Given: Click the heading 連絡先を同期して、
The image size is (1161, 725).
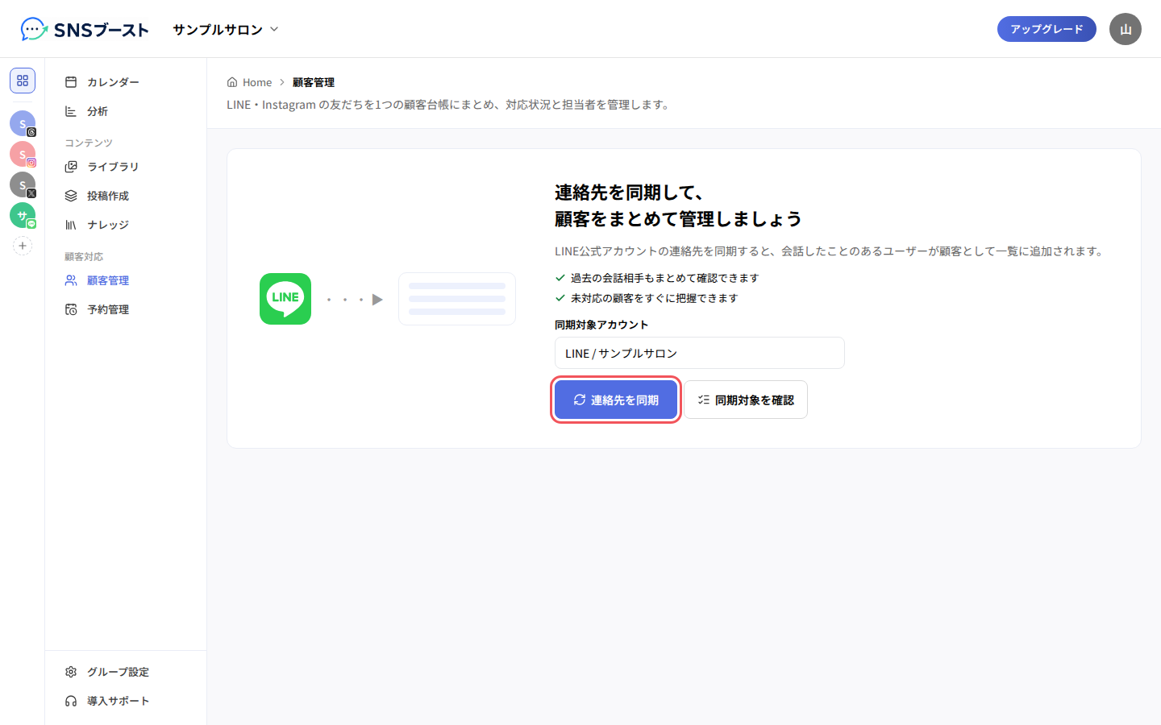Looking at the screenshot, I should click(x=630, y=193).
